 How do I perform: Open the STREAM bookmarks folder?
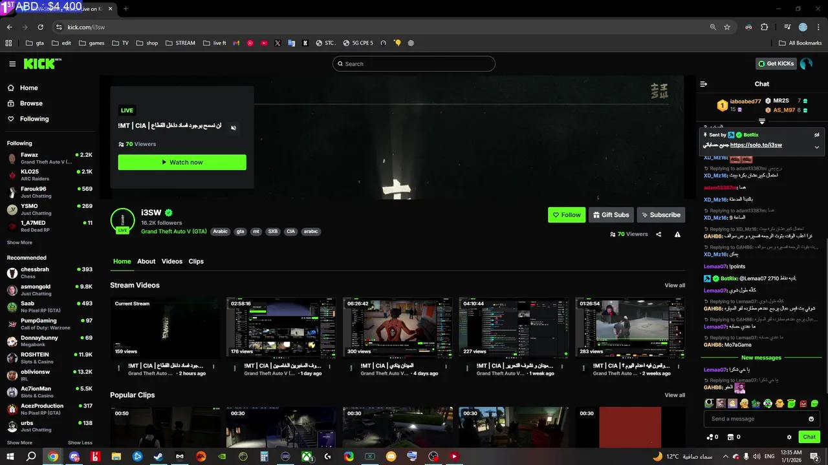(x=180, y=43)
